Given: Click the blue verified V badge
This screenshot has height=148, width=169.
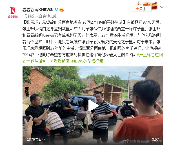Looking at the screenshot, I should 56,10.
